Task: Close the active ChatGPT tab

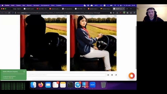Action: 123,9
